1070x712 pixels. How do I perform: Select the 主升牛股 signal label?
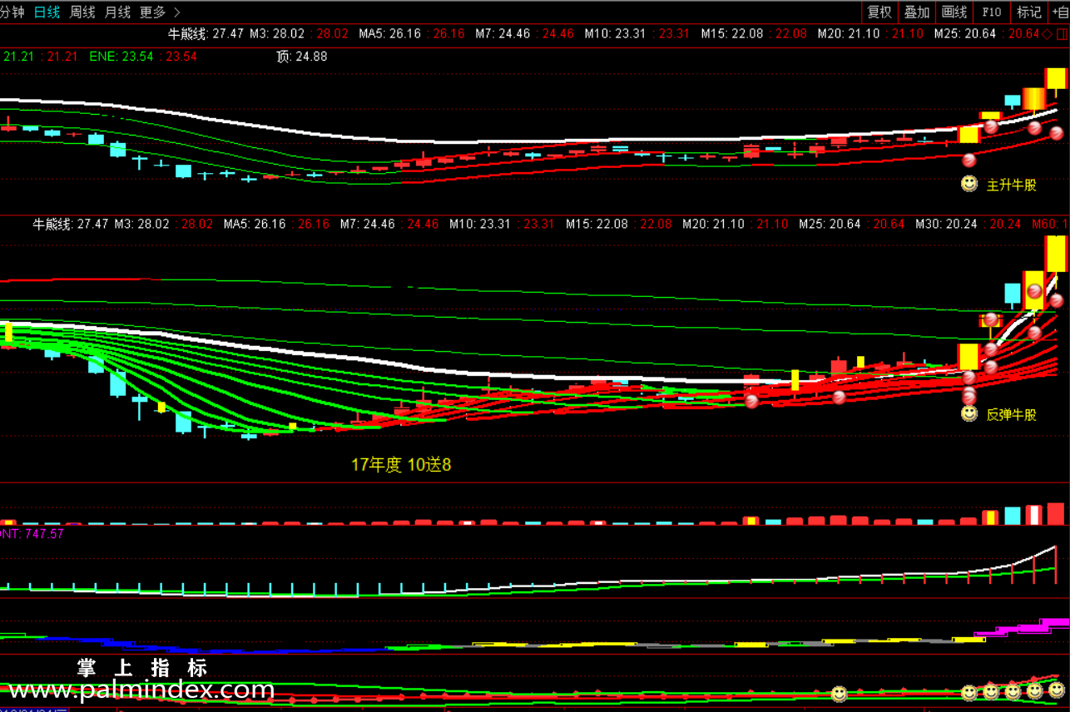1012,185
